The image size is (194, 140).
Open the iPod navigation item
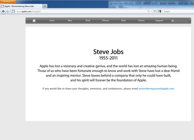click(88, 21)
